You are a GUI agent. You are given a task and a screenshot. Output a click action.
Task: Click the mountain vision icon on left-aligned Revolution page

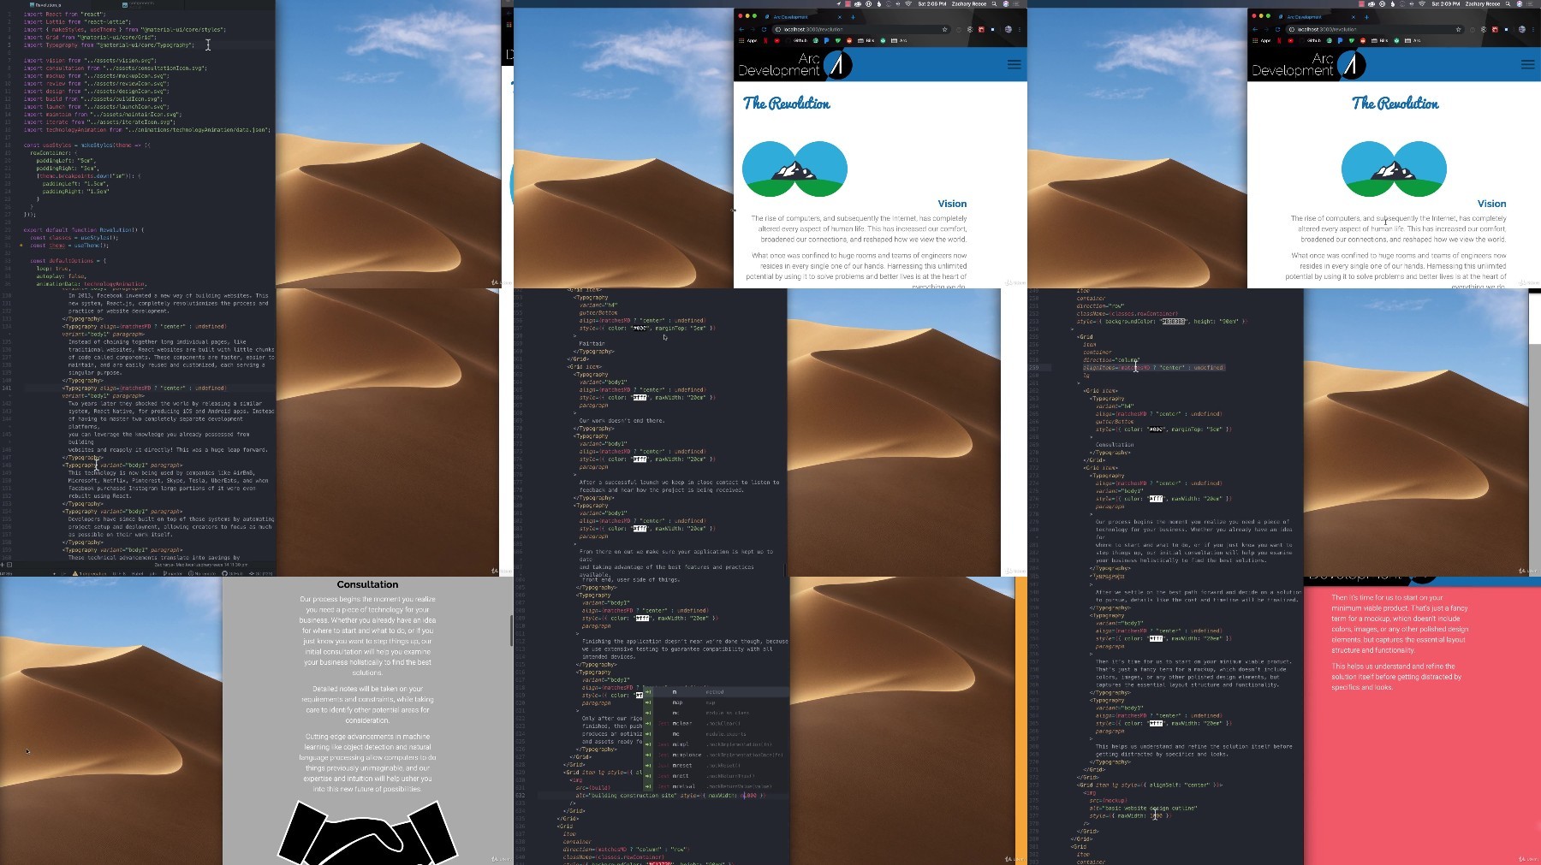pyautogui.click(x=794, y=169)
